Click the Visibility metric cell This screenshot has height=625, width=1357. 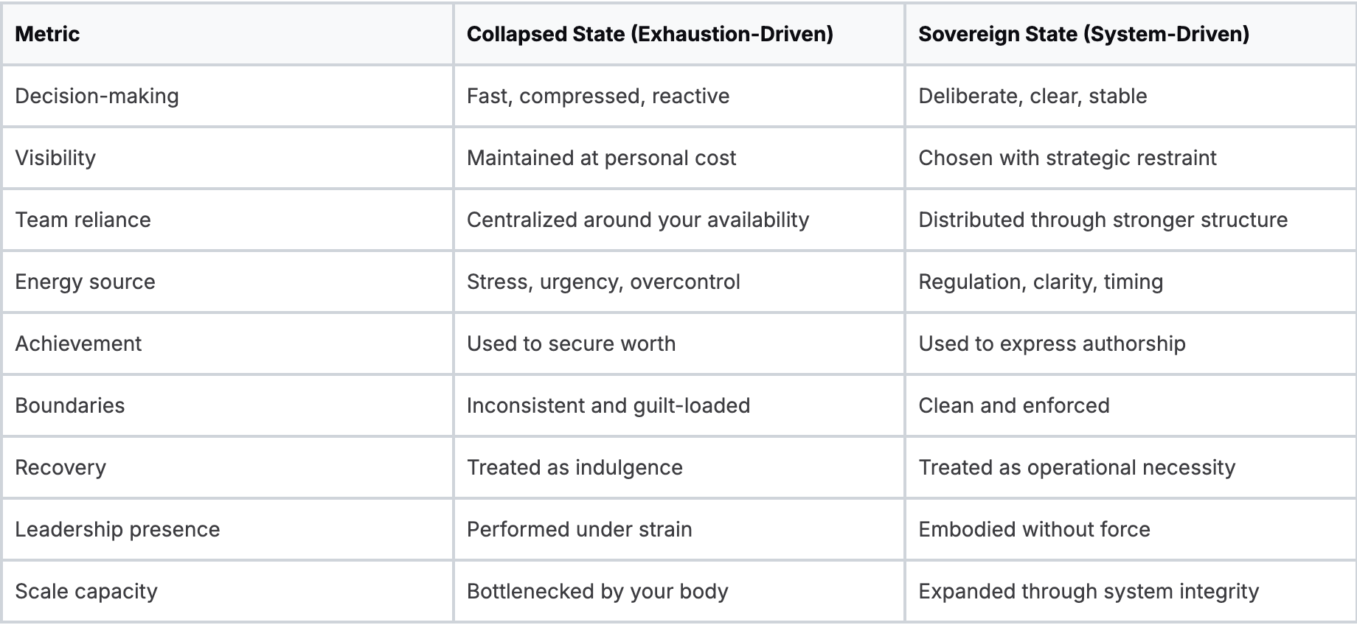[55, 158]
